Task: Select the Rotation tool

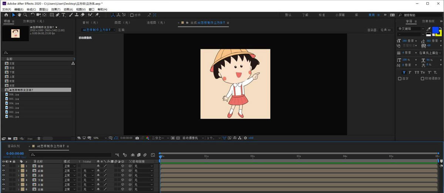Action: [x=33, y=15]
